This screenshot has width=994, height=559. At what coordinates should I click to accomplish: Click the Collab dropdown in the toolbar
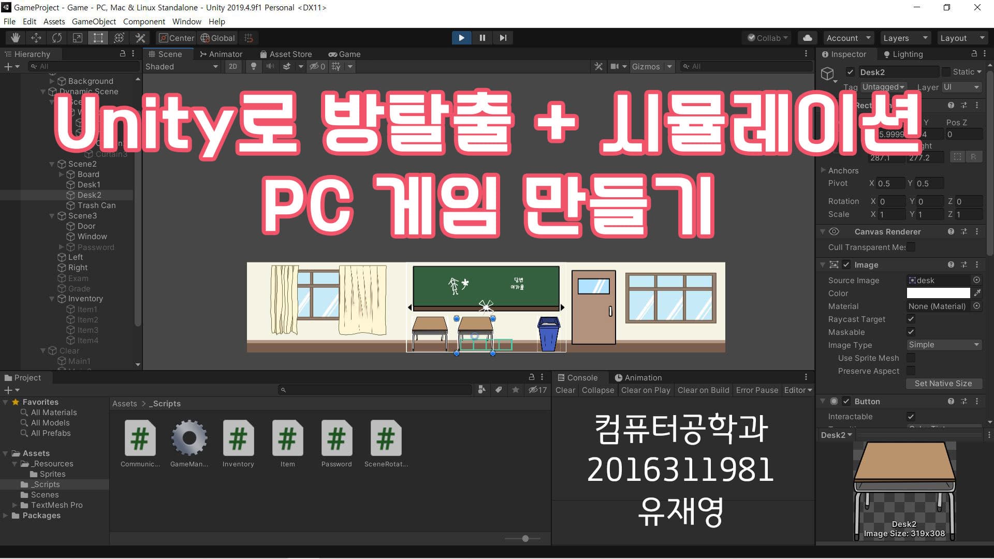point(767,37)
